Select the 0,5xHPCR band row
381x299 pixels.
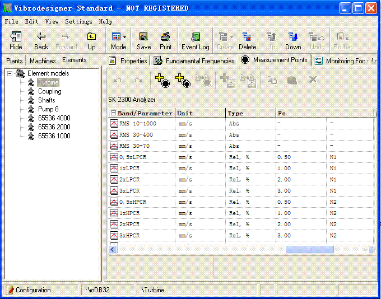(x=241, y=202)
